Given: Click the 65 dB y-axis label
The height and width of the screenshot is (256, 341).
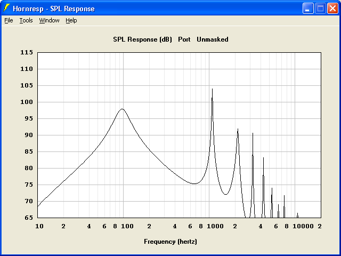Looking at the screenshot, I should (x=28, y=218).
